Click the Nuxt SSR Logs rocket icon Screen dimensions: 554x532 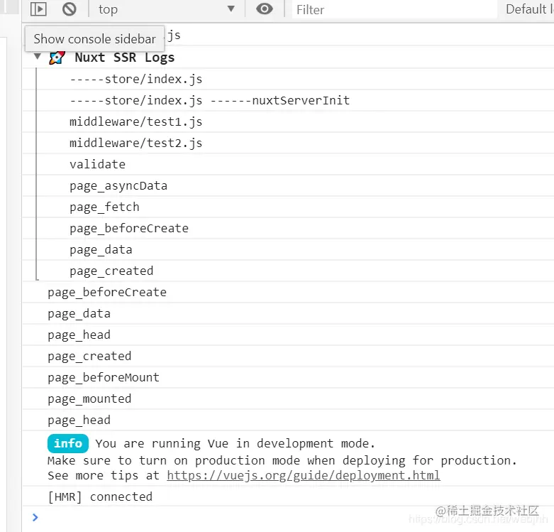click(57, 58)
